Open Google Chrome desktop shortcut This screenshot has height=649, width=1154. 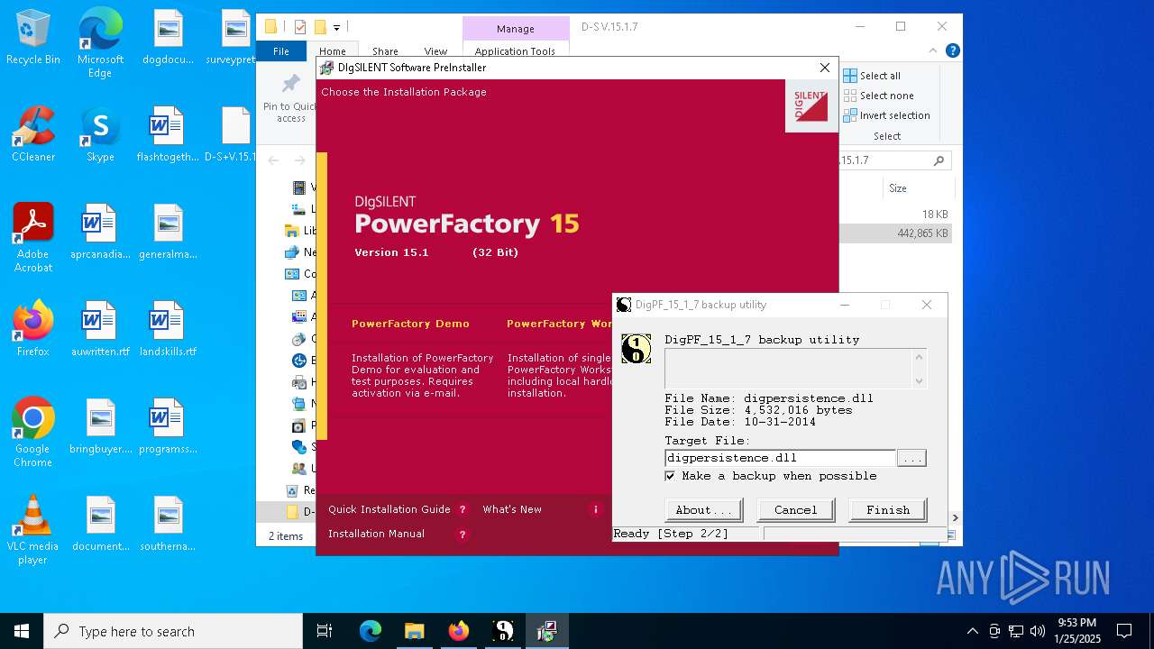click(x=33, y=432)
